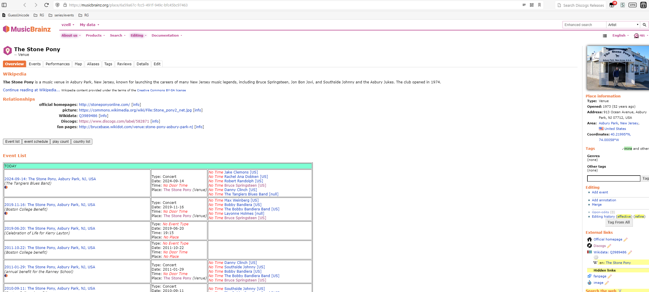Toggle the browser sidebar panel icon
This screenshot has height=292, width=649.
pyautogui.click(x=4, y=5)
